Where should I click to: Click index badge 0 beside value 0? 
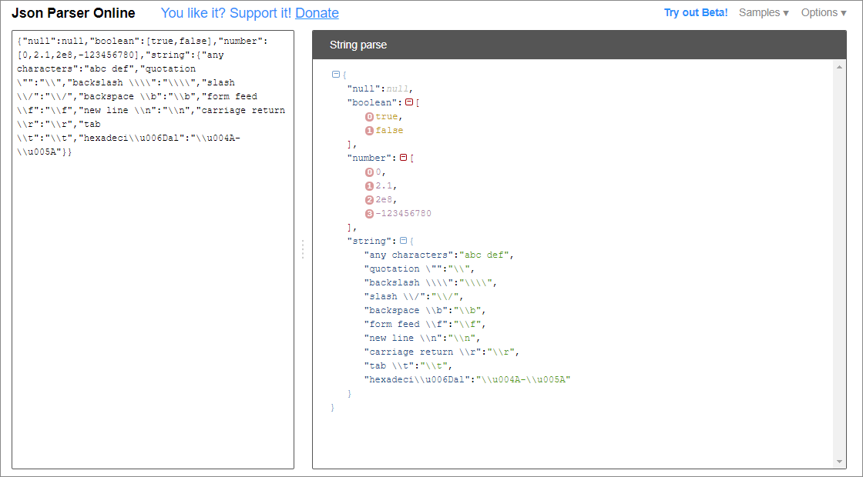click(x=369, y=172)
